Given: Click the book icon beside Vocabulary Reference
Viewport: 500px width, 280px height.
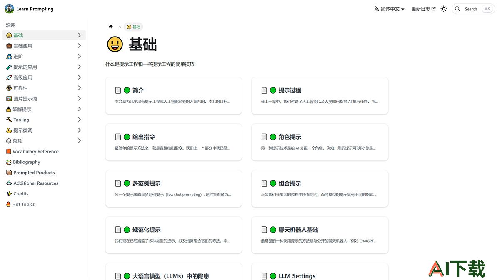Looking at the screenshot, I should (9, 152).
